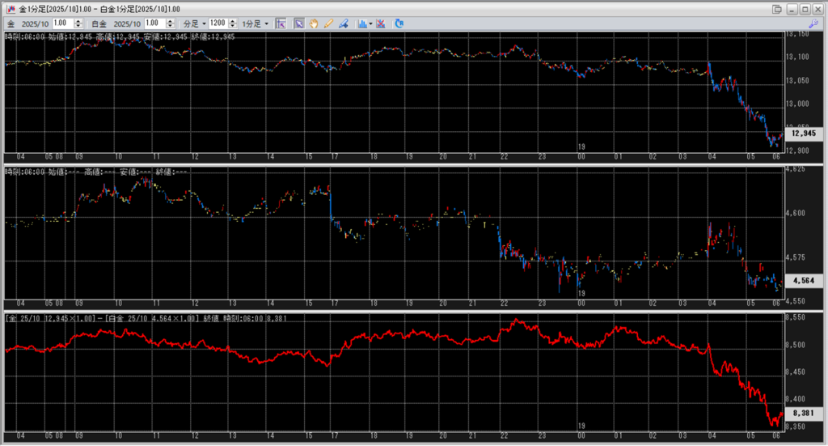
Task: Adjust the 1200 bar count spinner
Action: [x=230, y=23]
